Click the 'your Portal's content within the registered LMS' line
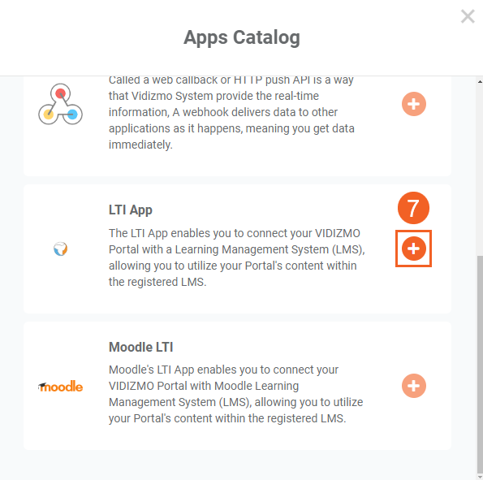483x480 pixels. coord(227,418)
